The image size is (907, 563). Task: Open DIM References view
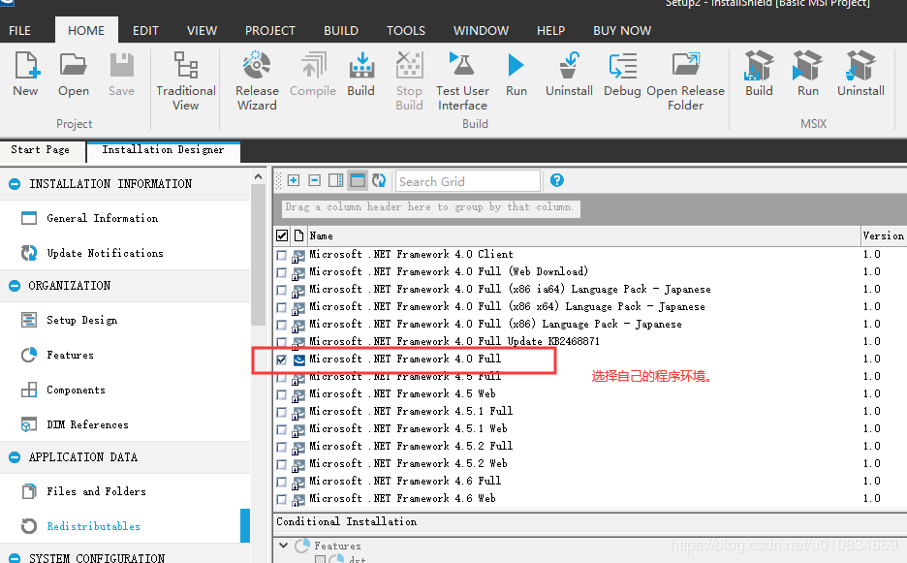tap(87, 424)
